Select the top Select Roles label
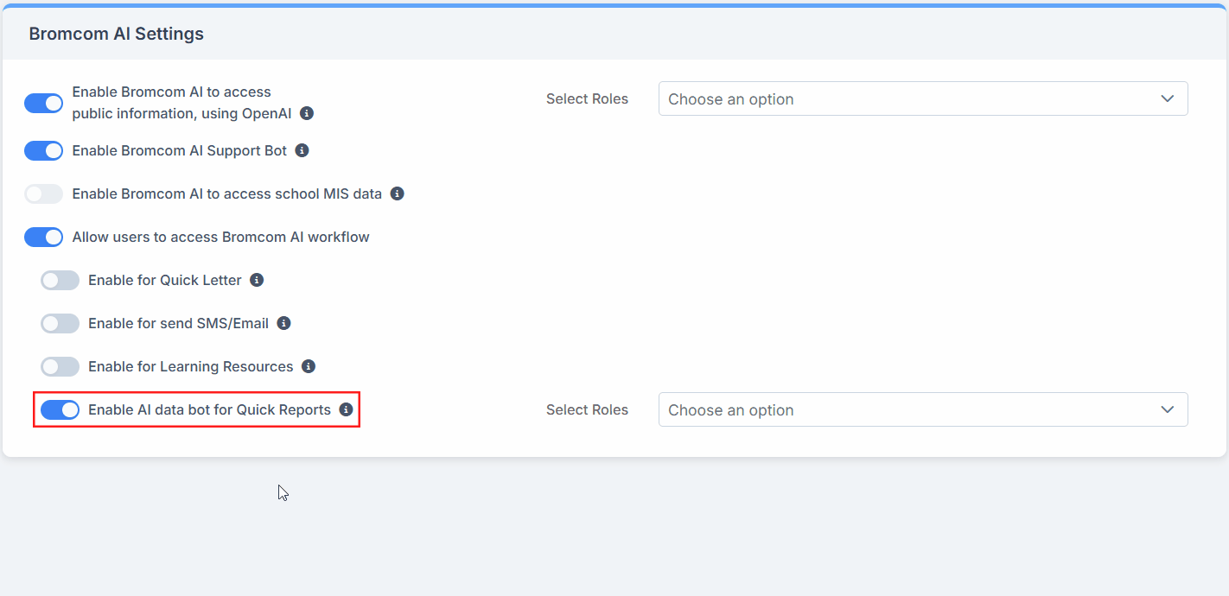The height and width of the screenshot is (596, 1229). pyautogui.click(x=587, y=98)
